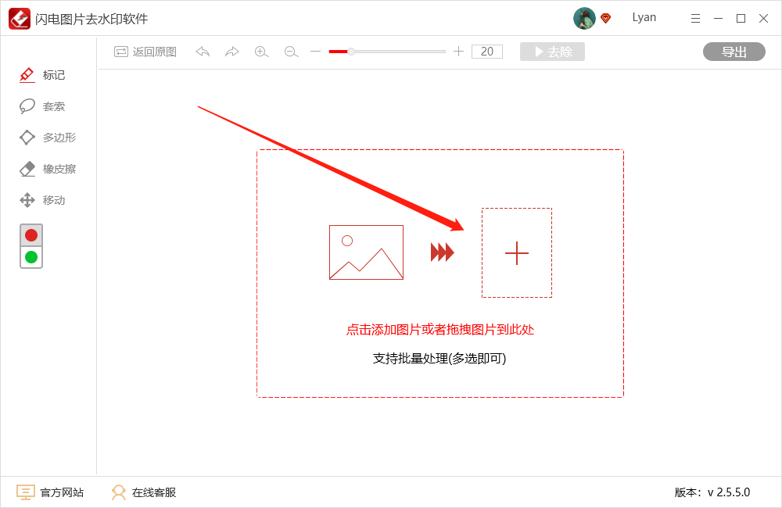Click the brush size slider handle

click(351, 52)
